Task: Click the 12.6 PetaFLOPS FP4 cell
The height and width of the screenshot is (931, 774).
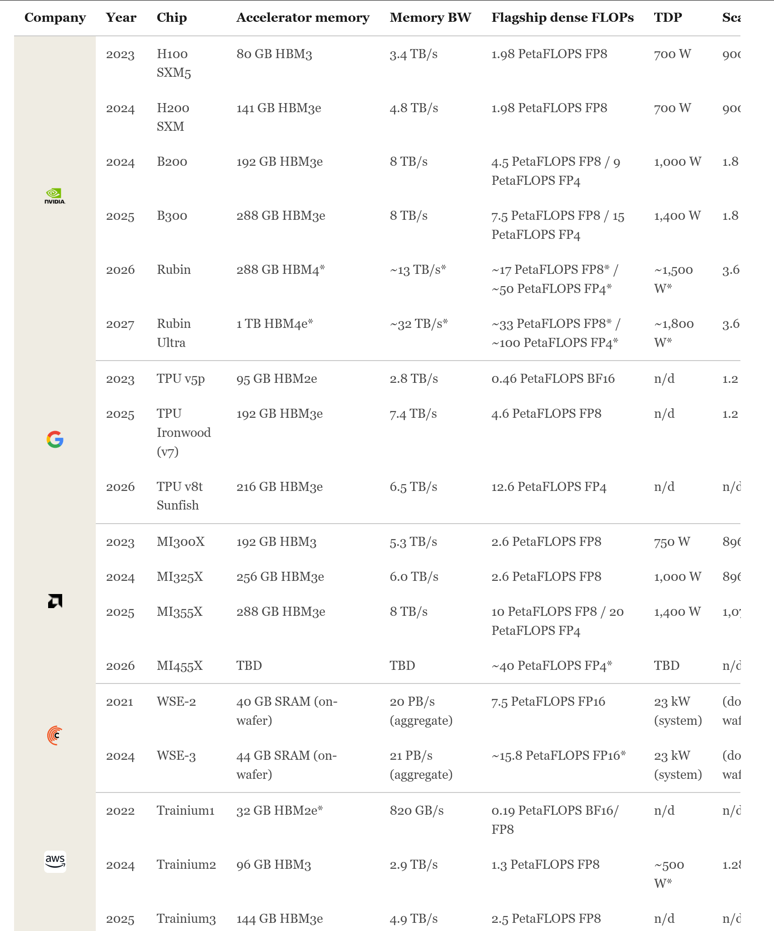Action: (x=549, y=487)
